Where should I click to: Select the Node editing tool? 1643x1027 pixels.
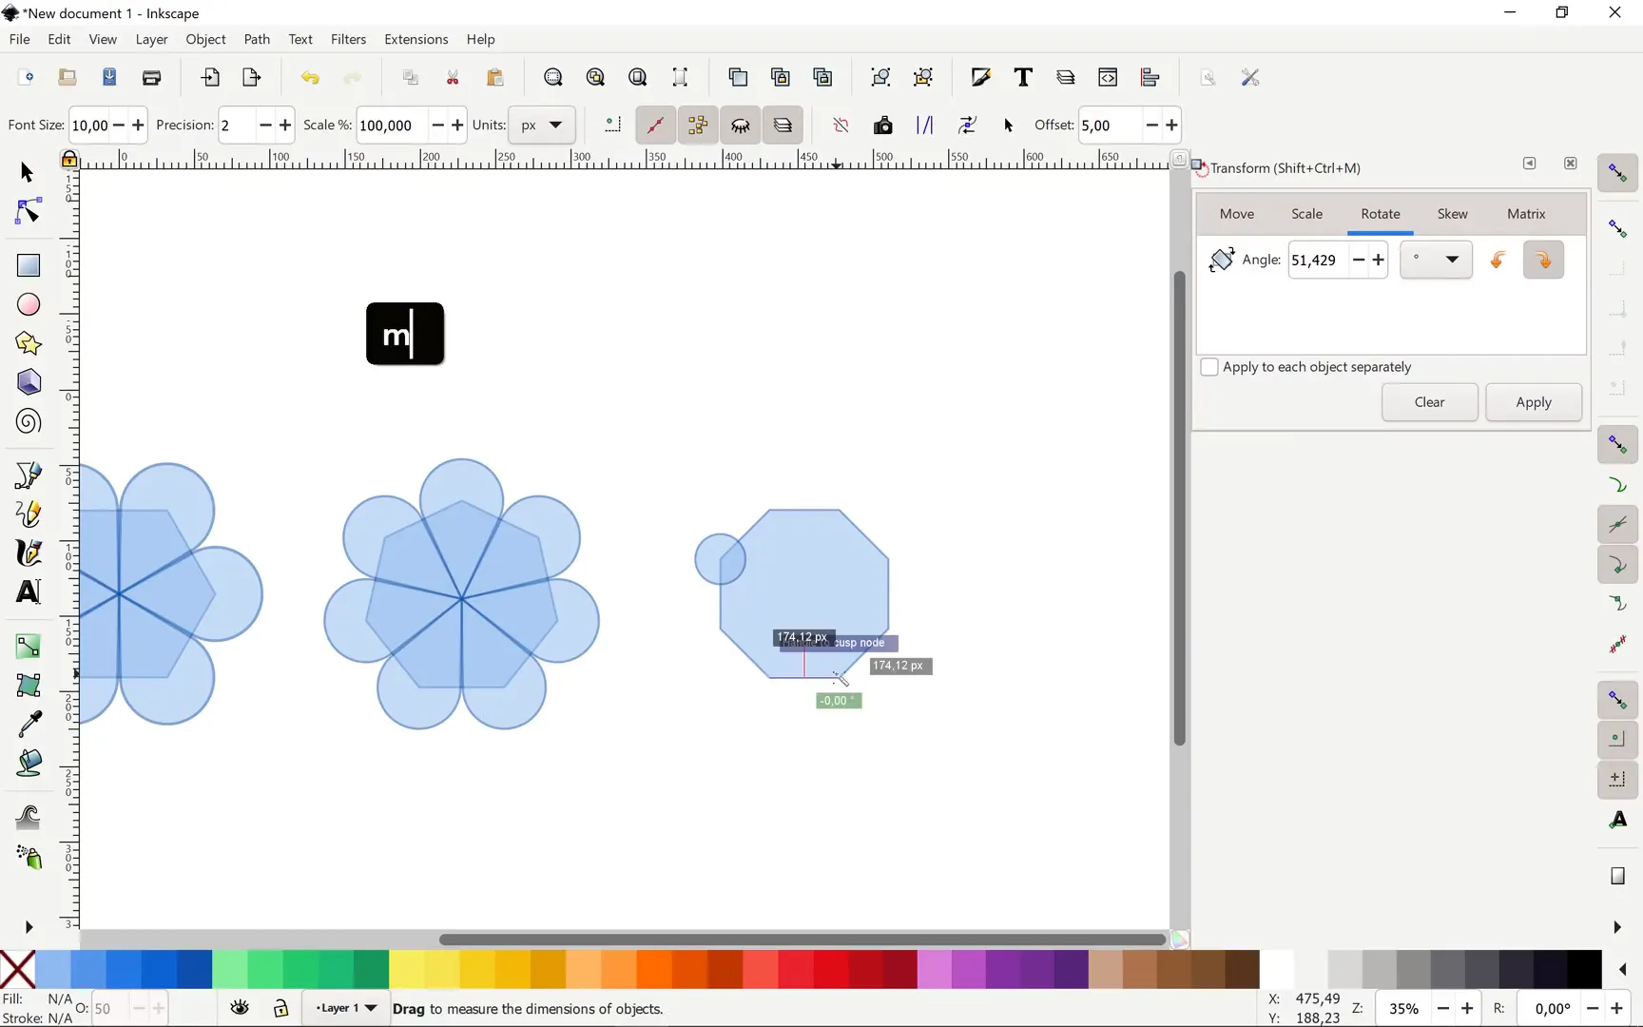(x=28, y=210)
